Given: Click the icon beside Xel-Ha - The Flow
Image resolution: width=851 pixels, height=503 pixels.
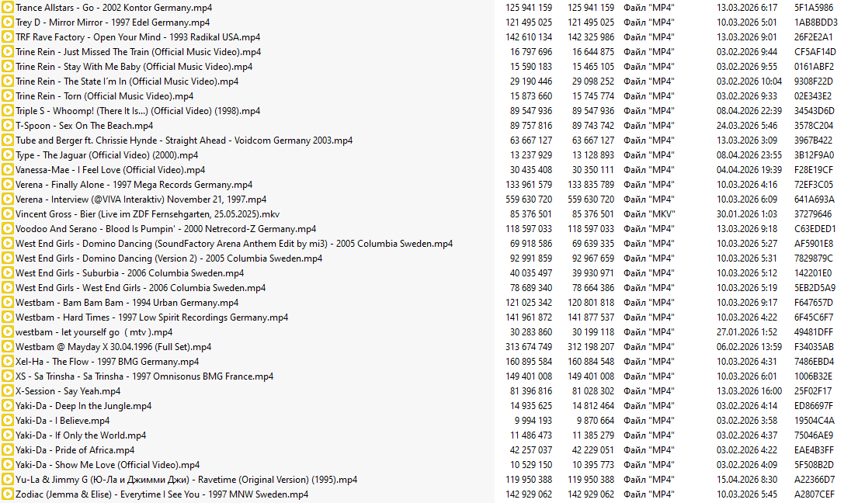Looking at the screenshot, I should [x=8, y=362].
